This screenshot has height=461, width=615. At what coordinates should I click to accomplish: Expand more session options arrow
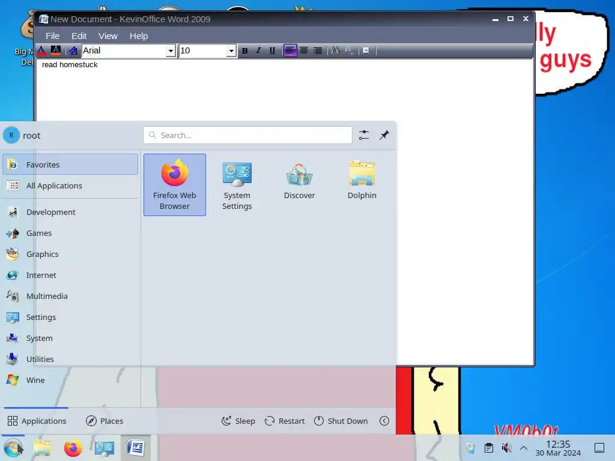(x=384, y=421)
